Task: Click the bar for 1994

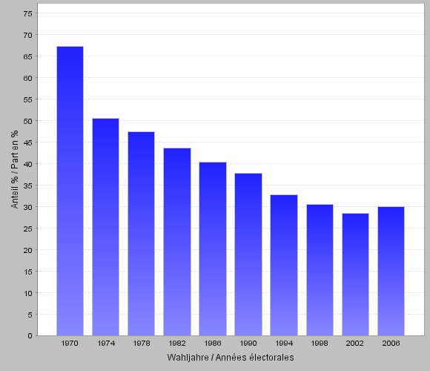Action: [x=284, y=265]
